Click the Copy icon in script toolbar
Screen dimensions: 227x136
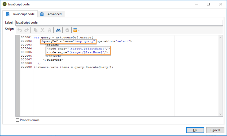[36, 30]
